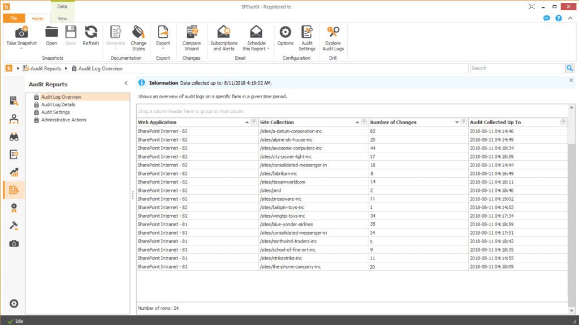The height and width of the screenshot is (325, 579).
Task: Open the hammer tools sidebar section
Action: [14, 226]
